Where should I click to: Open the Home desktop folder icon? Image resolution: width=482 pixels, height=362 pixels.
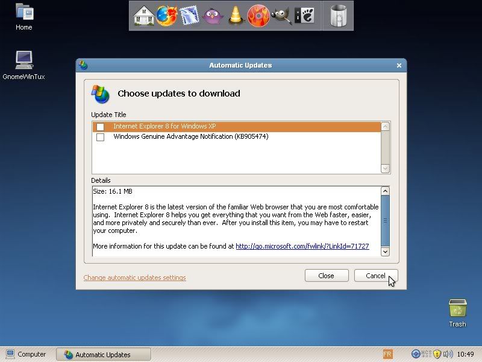tap(24, 17)
